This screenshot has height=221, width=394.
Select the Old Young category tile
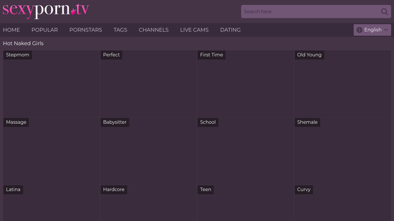343,84
